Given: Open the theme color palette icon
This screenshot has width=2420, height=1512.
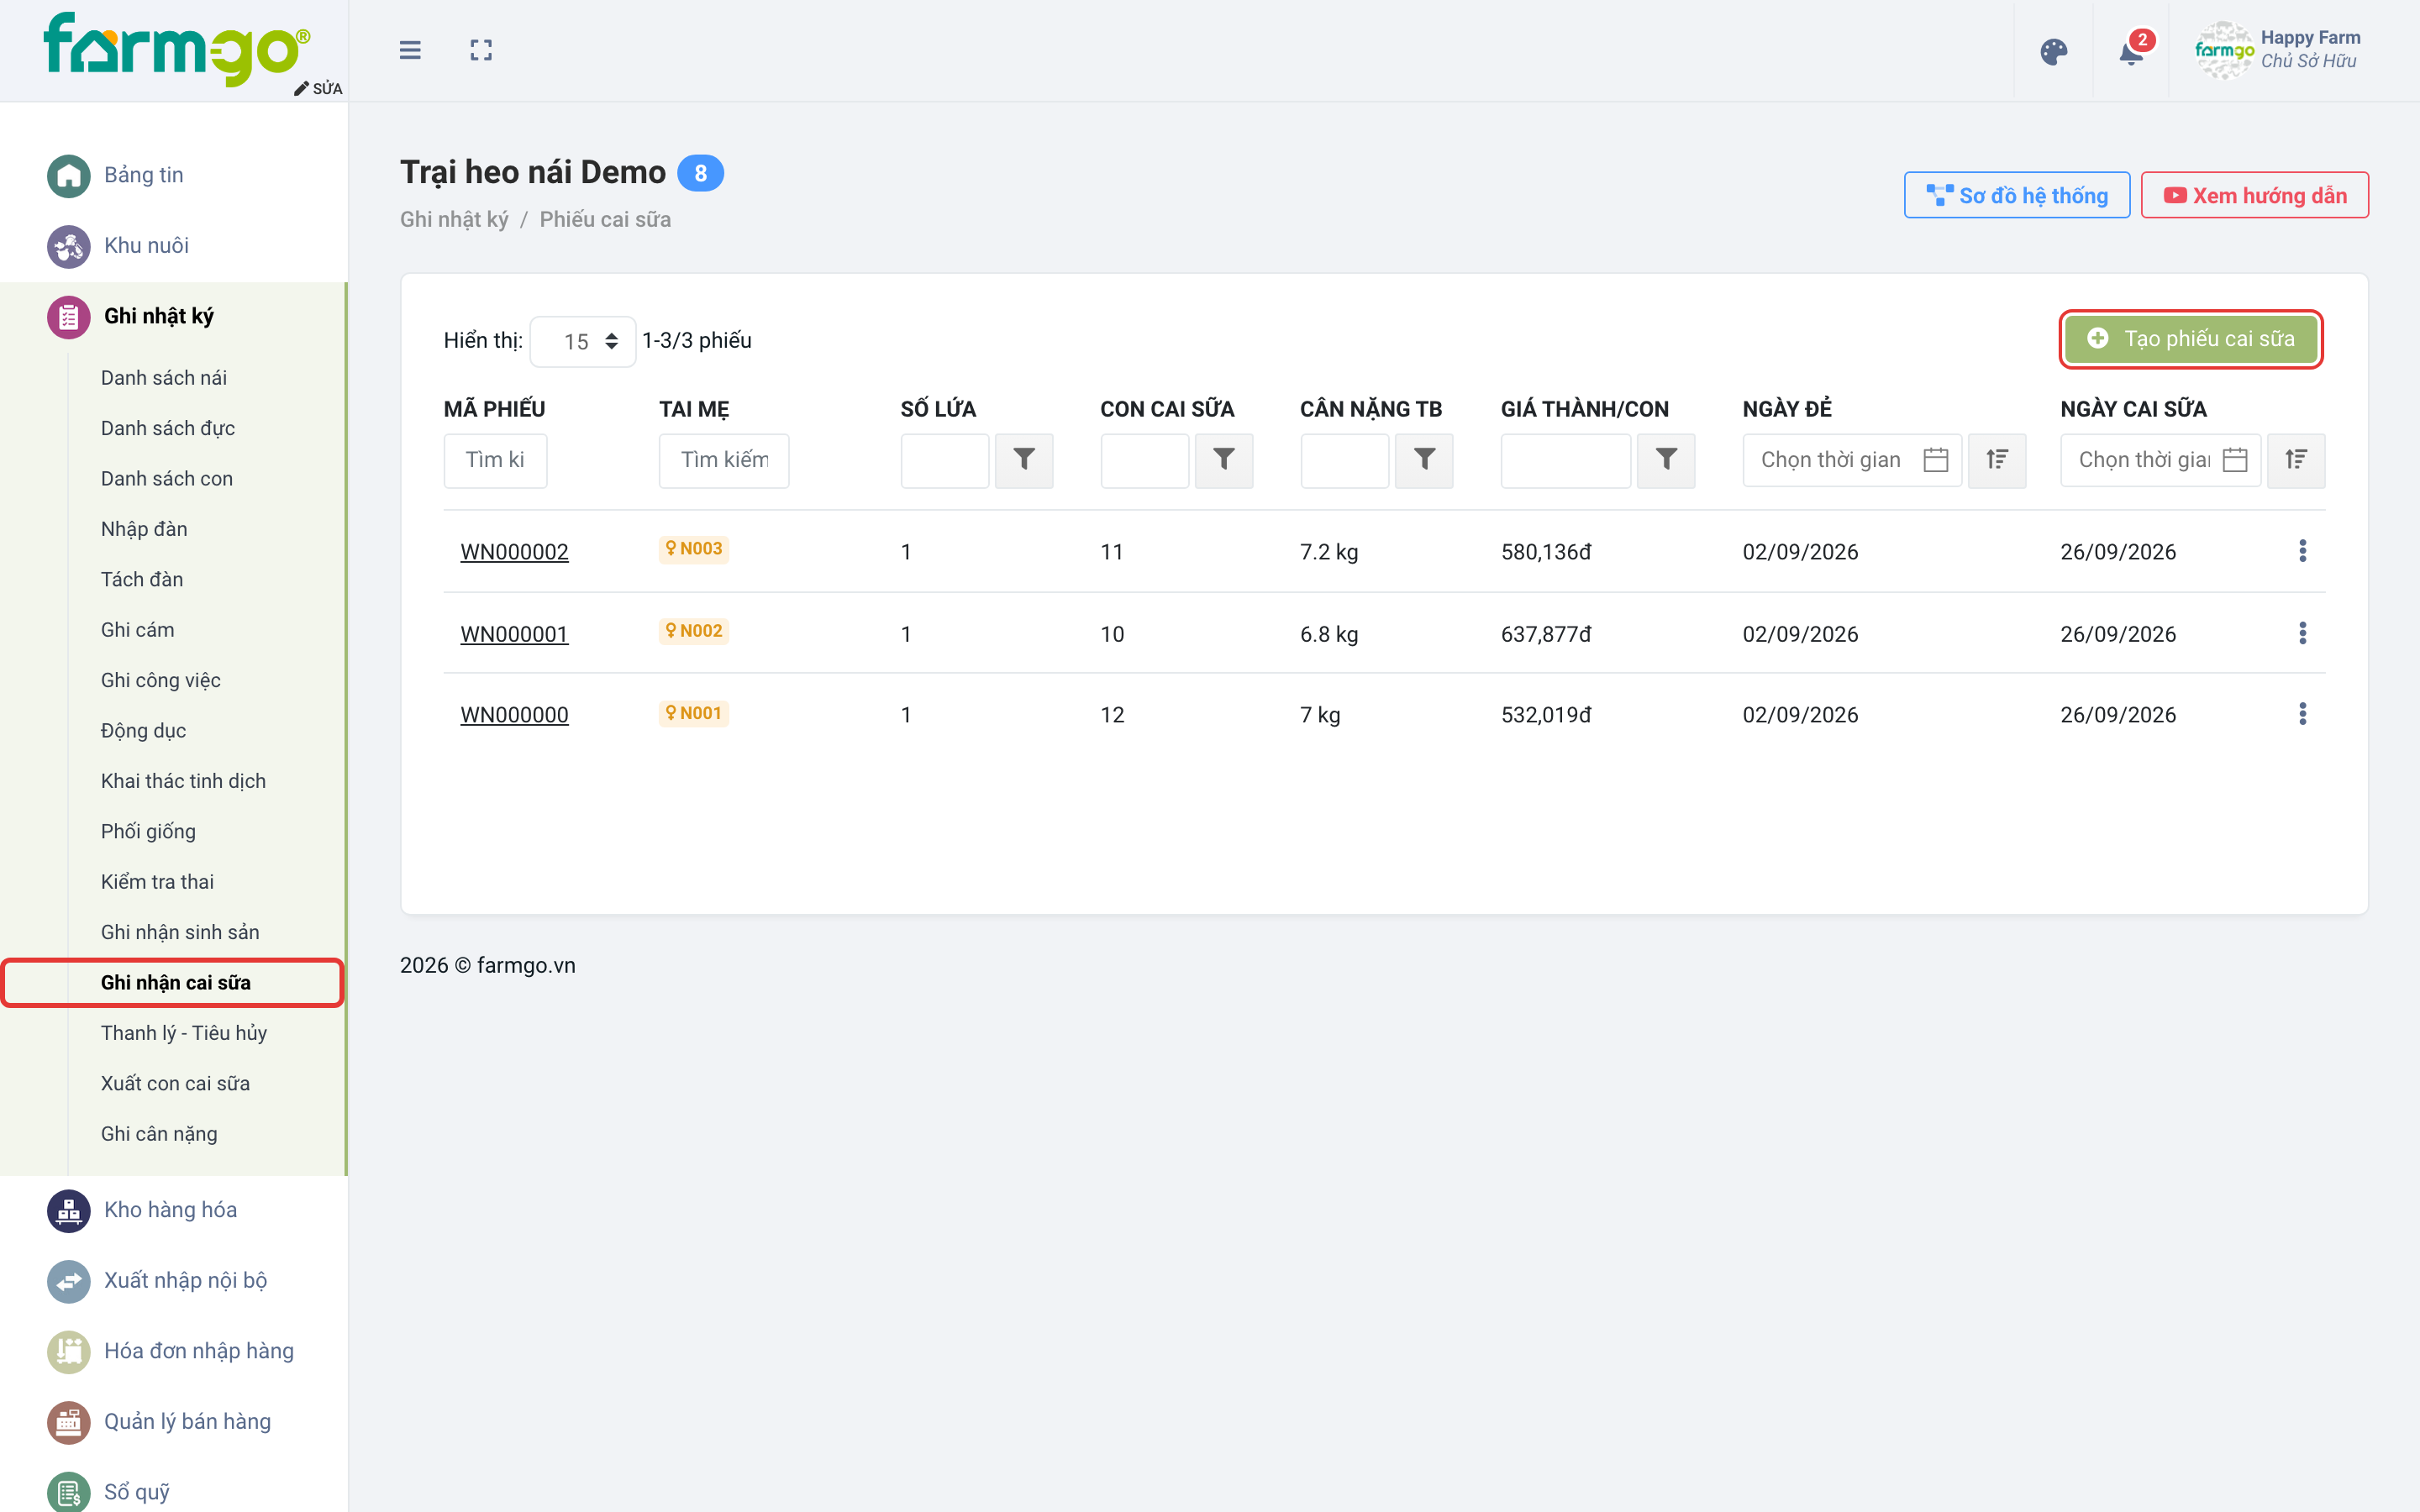Looking at the screenshot, I should (x=2054, y=52).
